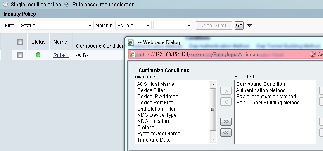The image size is (323, 151).
Task: Select Eap Authentication Method in Selected list
Action: [266, 96]
